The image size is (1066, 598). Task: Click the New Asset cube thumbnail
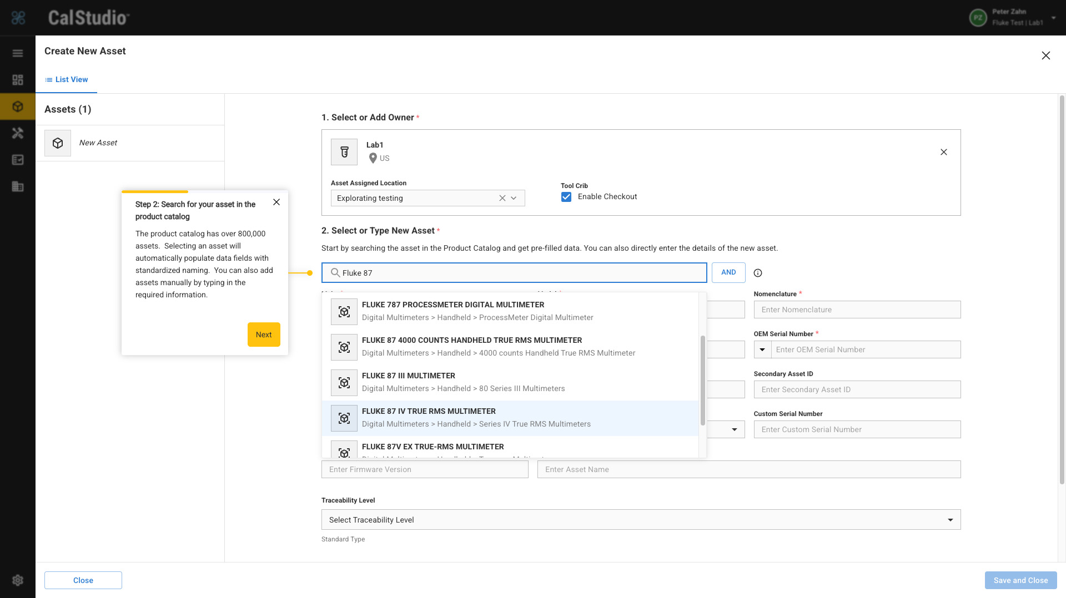click(58, 143)
